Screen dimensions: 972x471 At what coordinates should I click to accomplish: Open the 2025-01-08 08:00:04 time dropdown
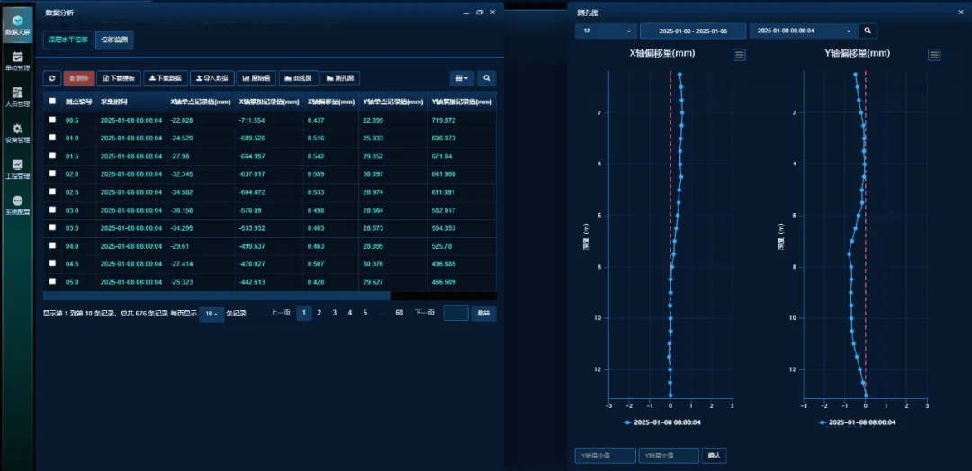[x=801, y=31]
